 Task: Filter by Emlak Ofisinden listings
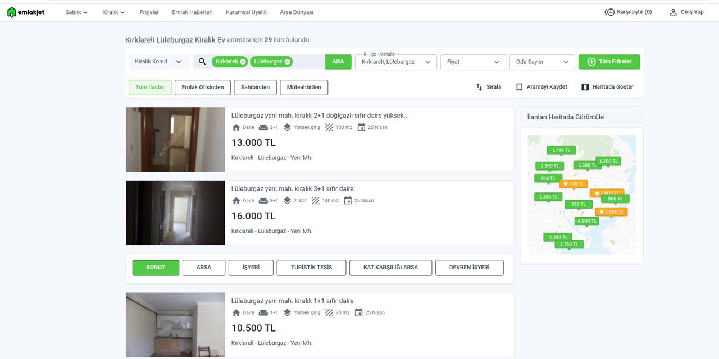click(x=203, y=88)
